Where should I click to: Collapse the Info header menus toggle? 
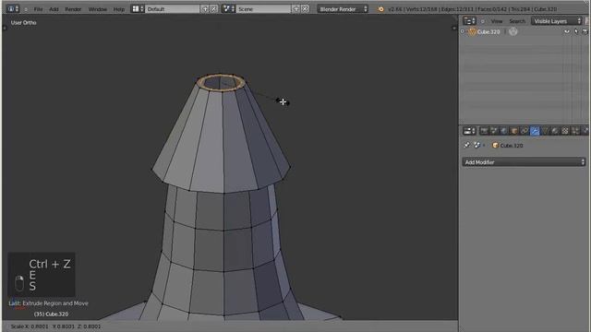point(26,9)
